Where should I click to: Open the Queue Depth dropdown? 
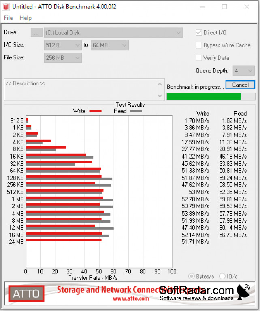tap(243, 71)
